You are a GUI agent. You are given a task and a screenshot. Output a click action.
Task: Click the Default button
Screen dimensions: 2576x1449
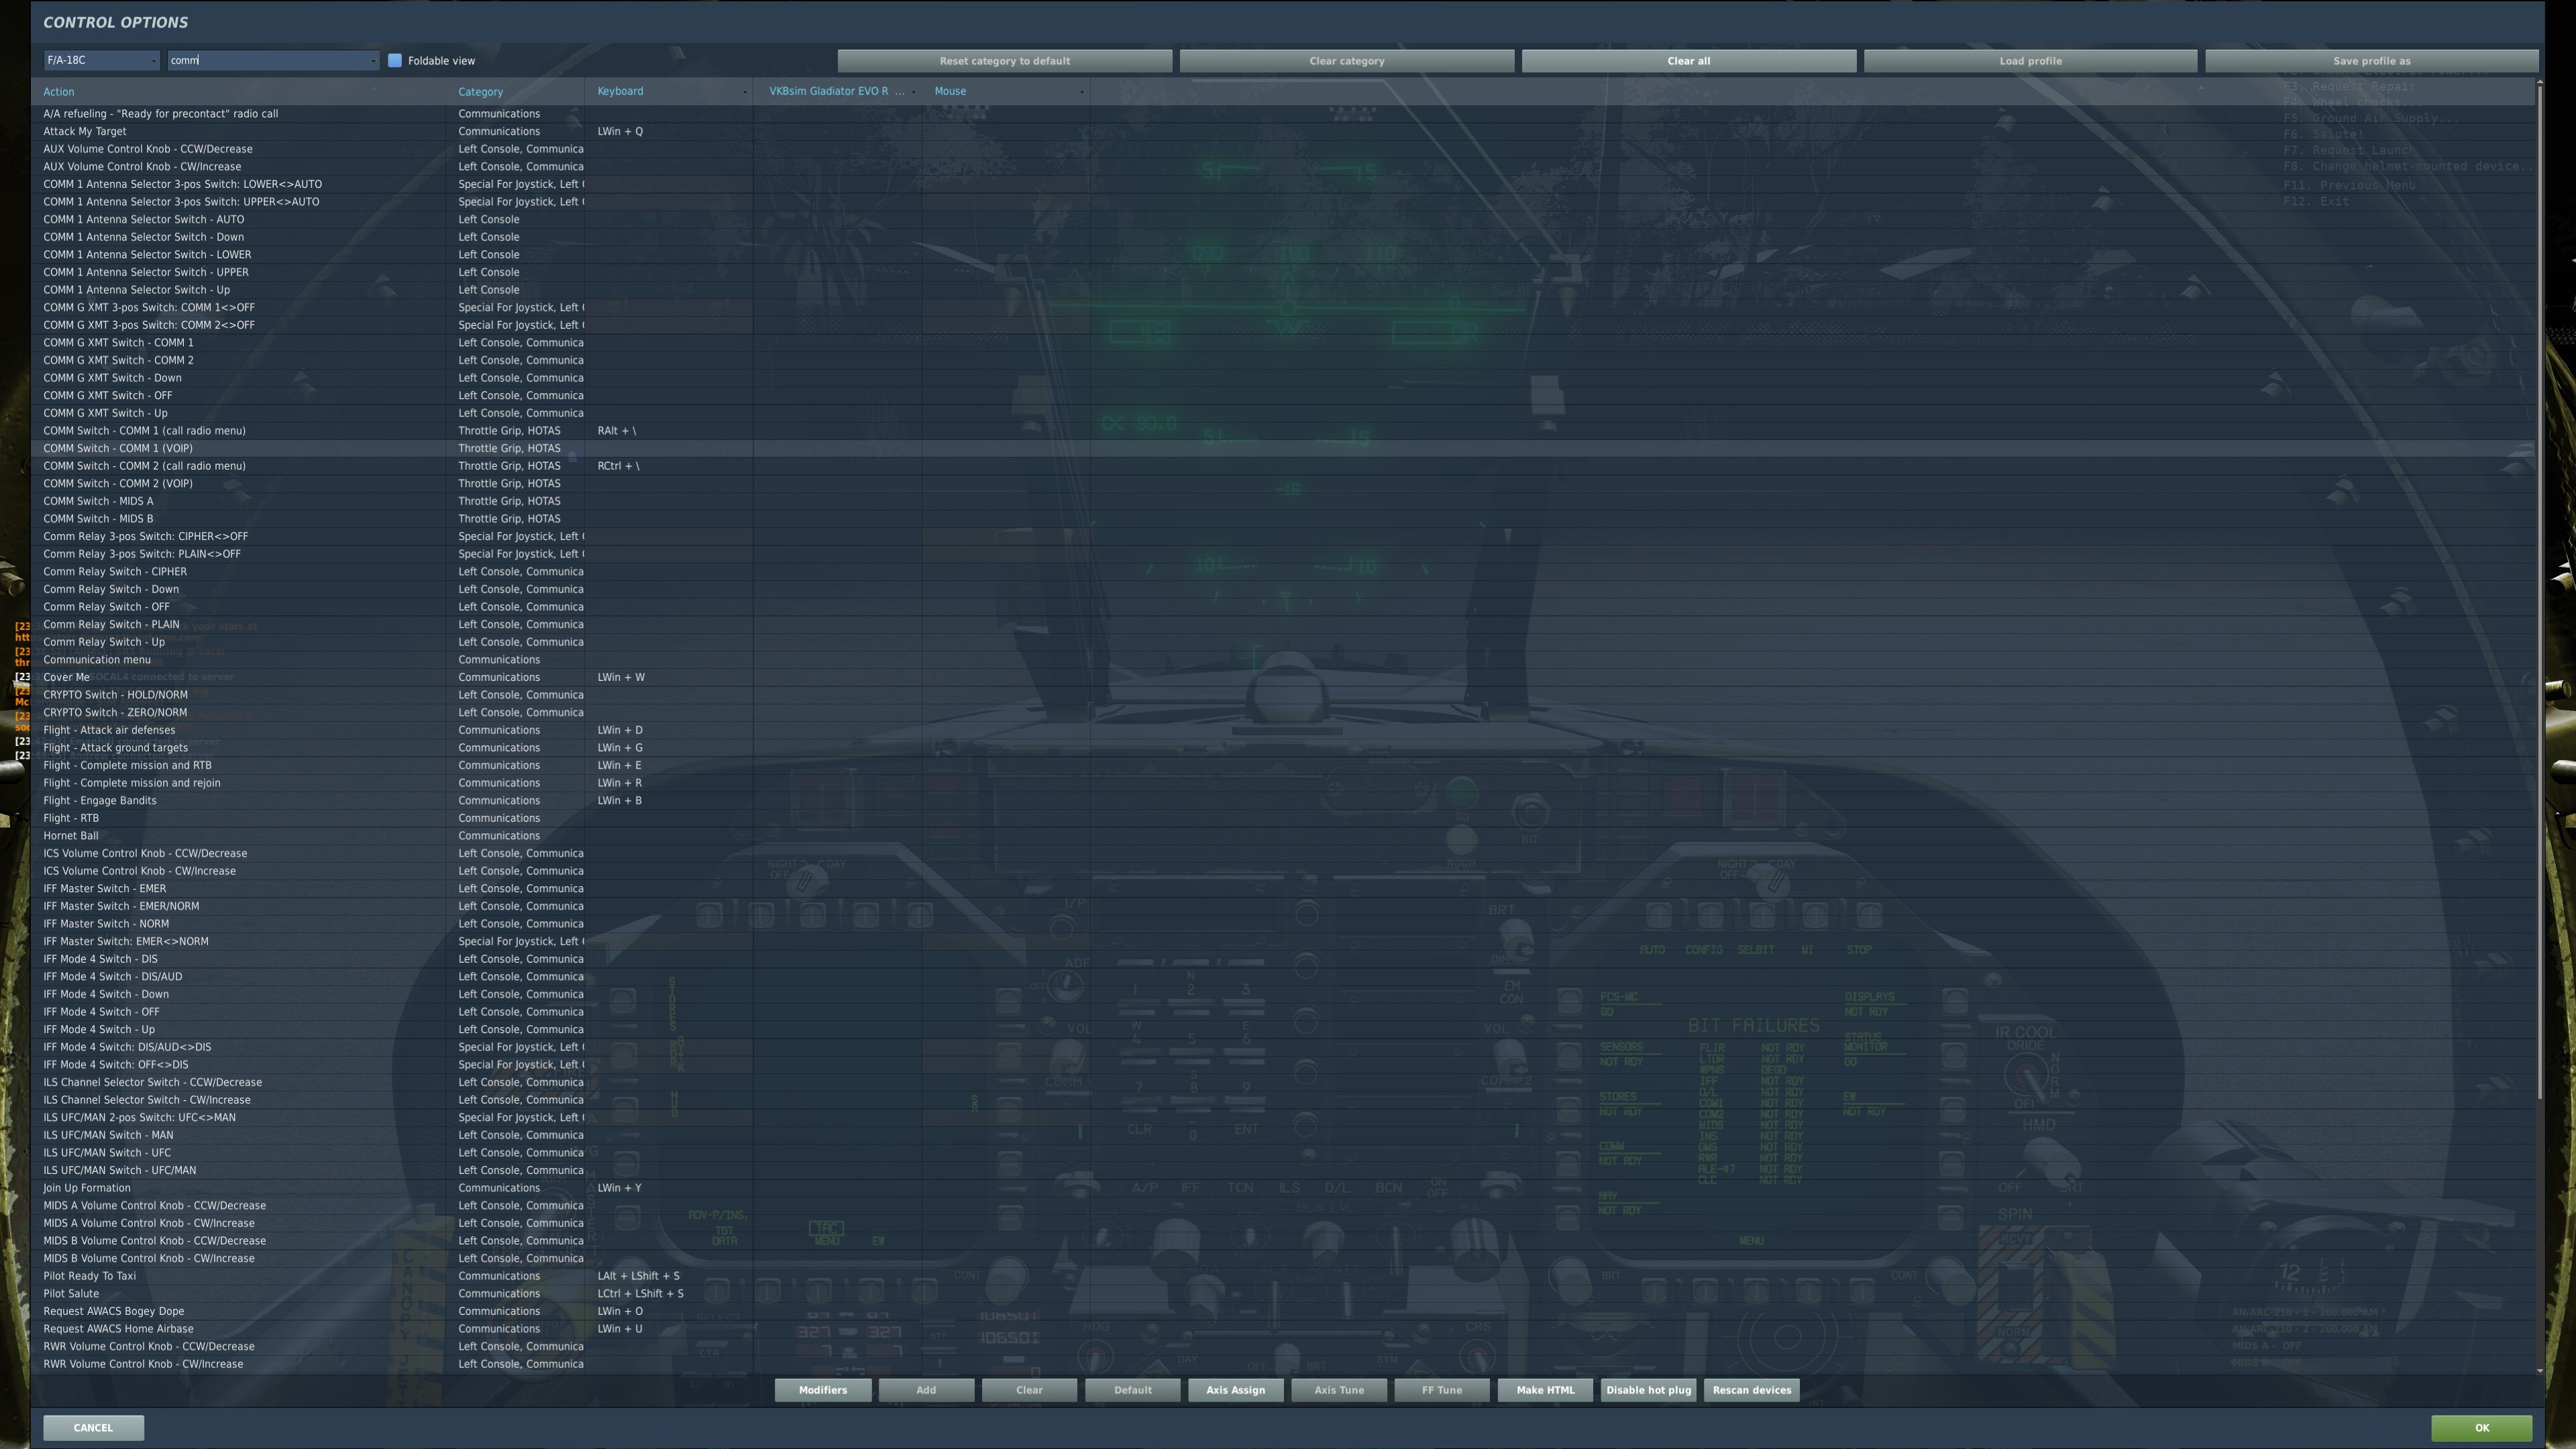[x=1133, y=1390]
